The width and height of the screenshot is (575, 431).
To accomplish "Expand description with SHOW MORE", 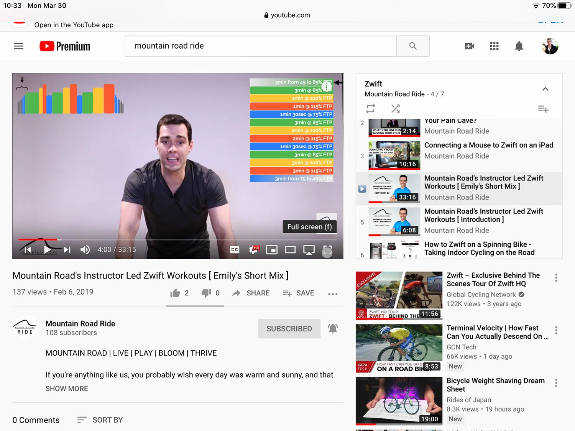I will (x=67, y=388).
